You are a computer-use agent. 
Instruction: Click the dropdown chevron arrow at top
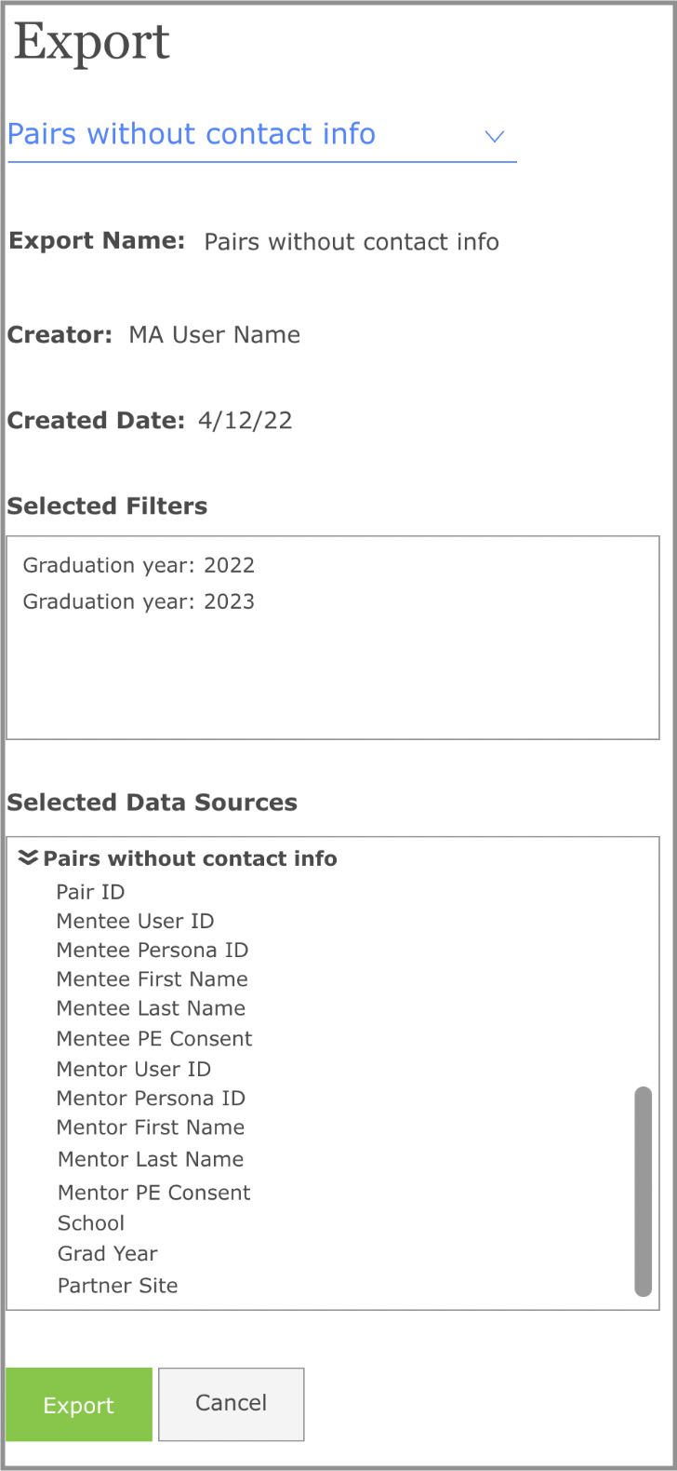(x=495, y=137)
